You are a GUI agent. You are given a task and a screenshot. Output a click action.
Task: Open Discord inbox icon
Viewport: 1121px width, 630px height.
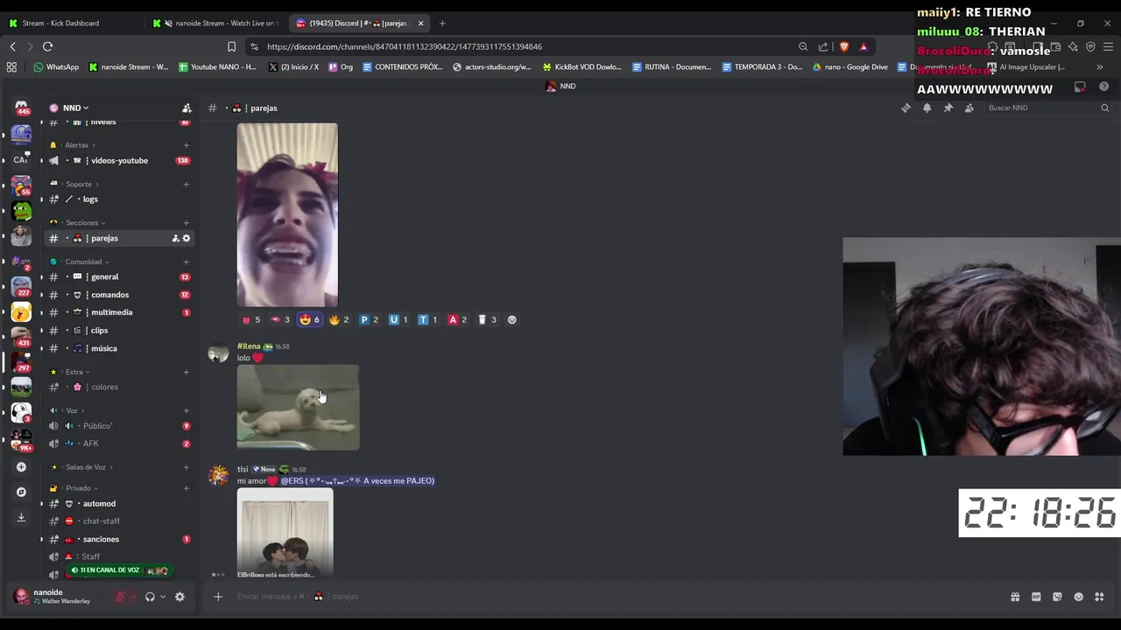pos(1080,87)
